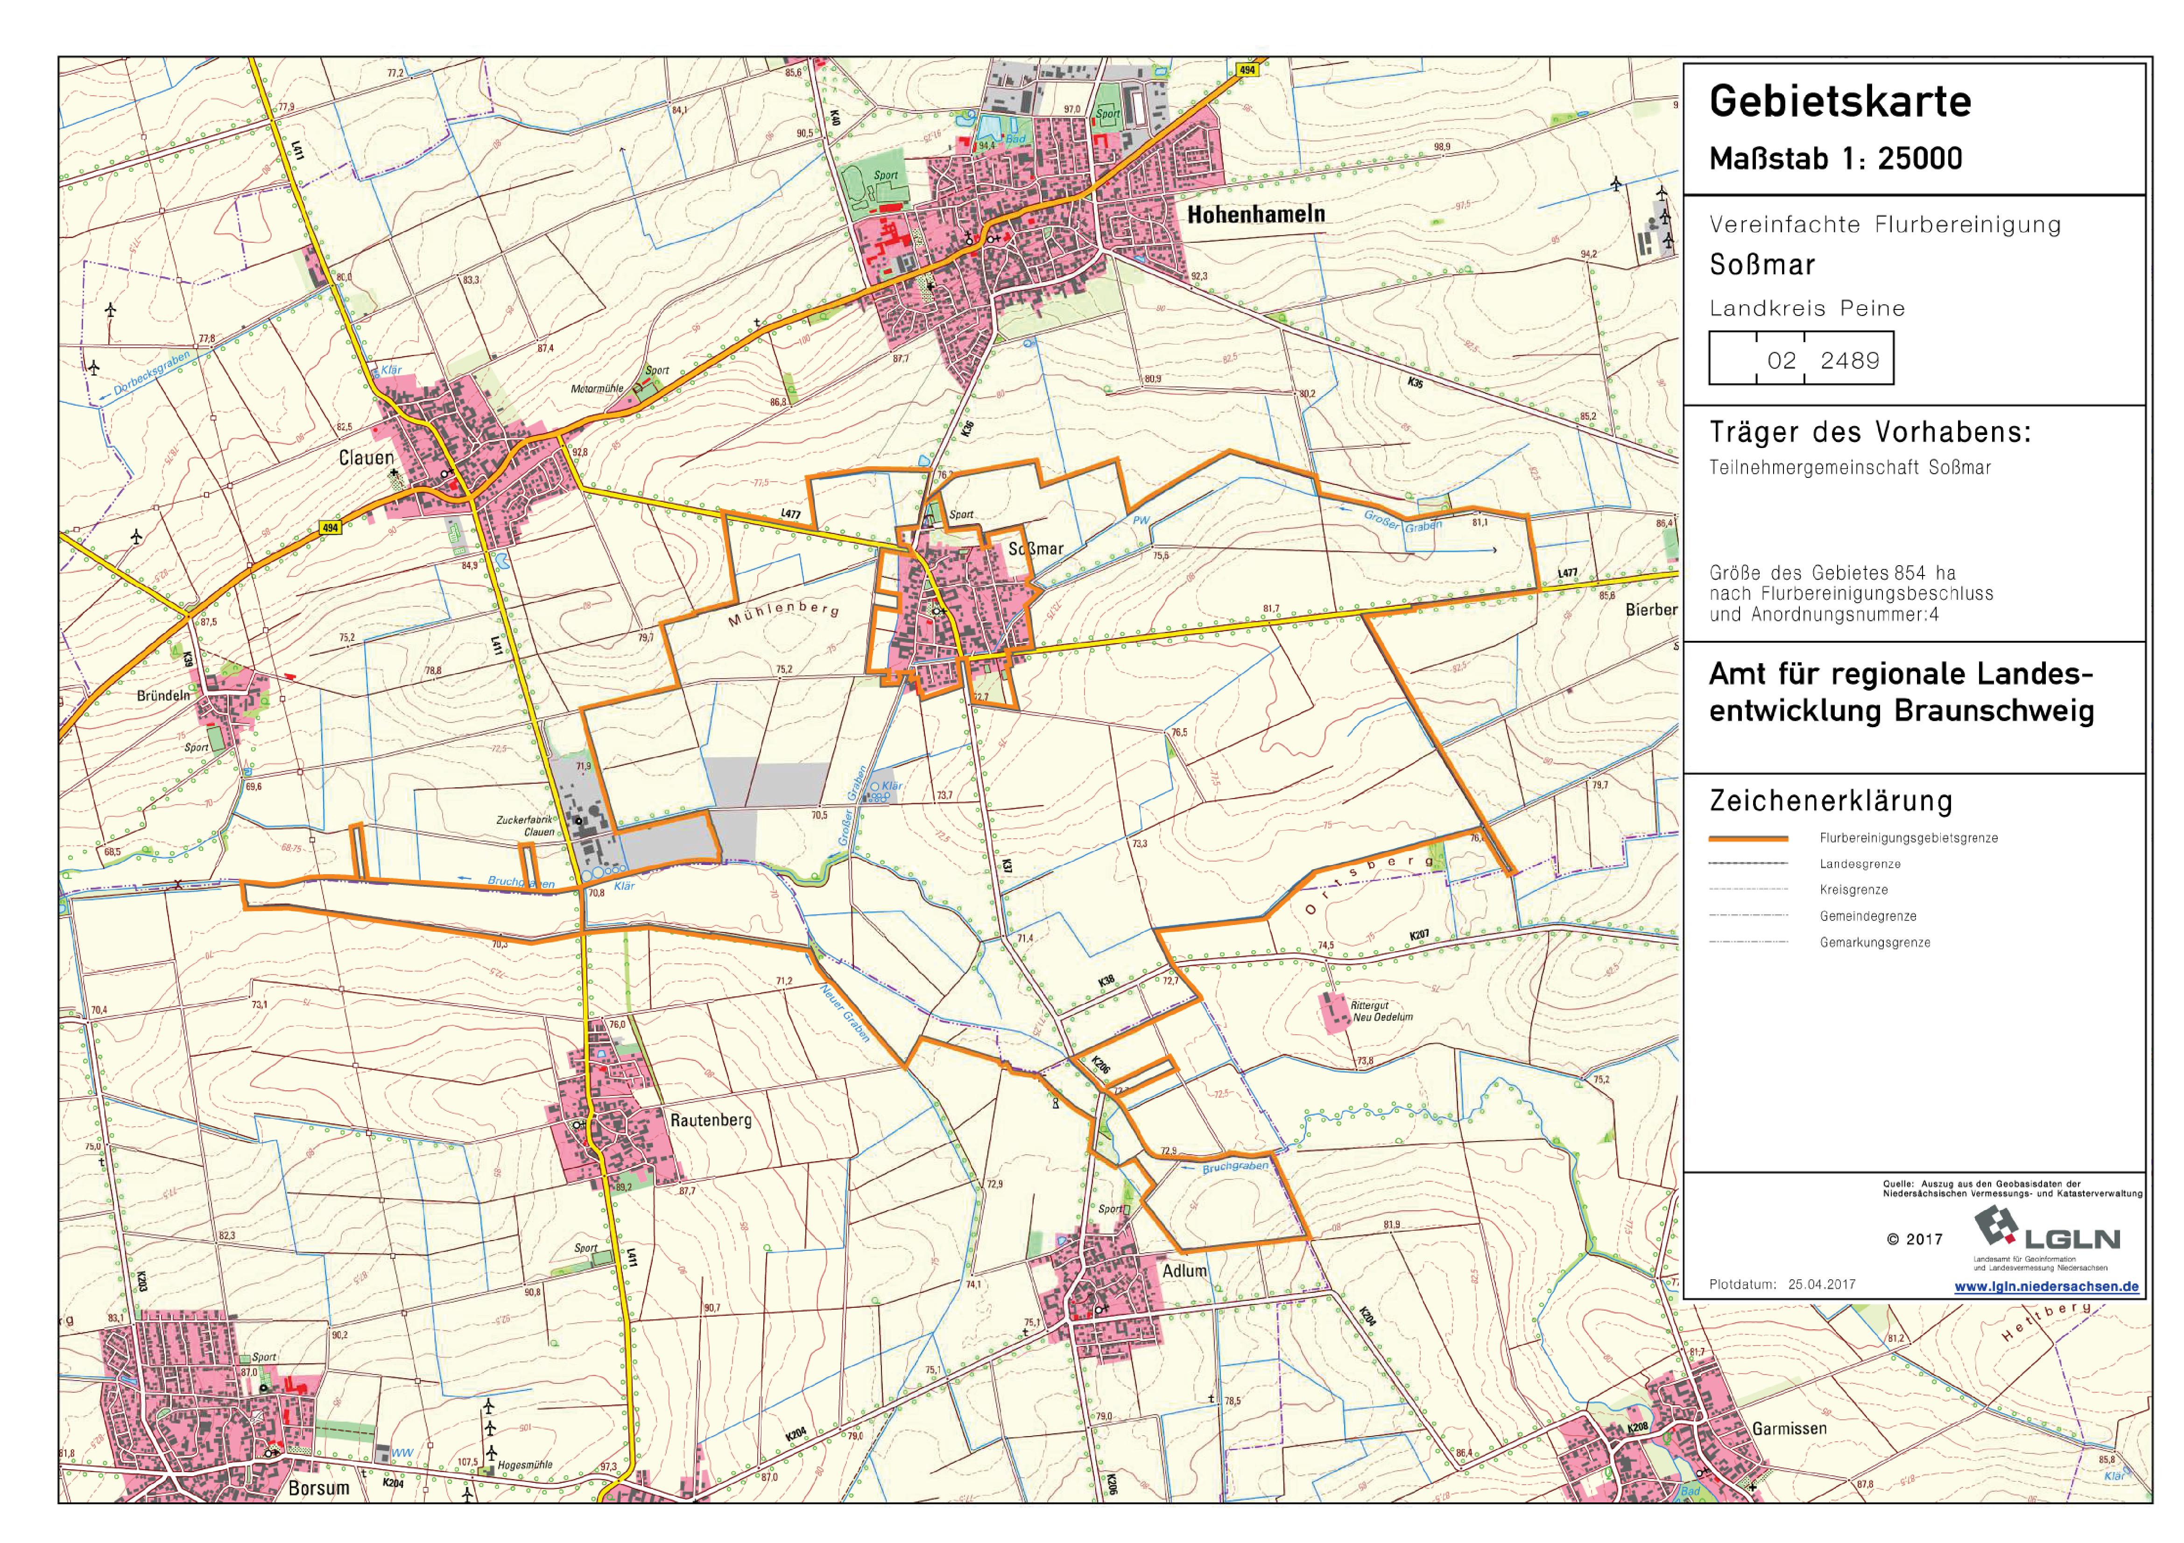Click the orange Flurbereinigungsgebietsgrenze legend swatch
This screenshot has height=1543, width=2184.
(1748, 839)
